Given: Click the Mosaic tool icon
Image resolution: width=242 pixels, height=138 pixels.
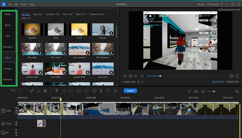Looking at the screenshot, I should click(79, 90).
